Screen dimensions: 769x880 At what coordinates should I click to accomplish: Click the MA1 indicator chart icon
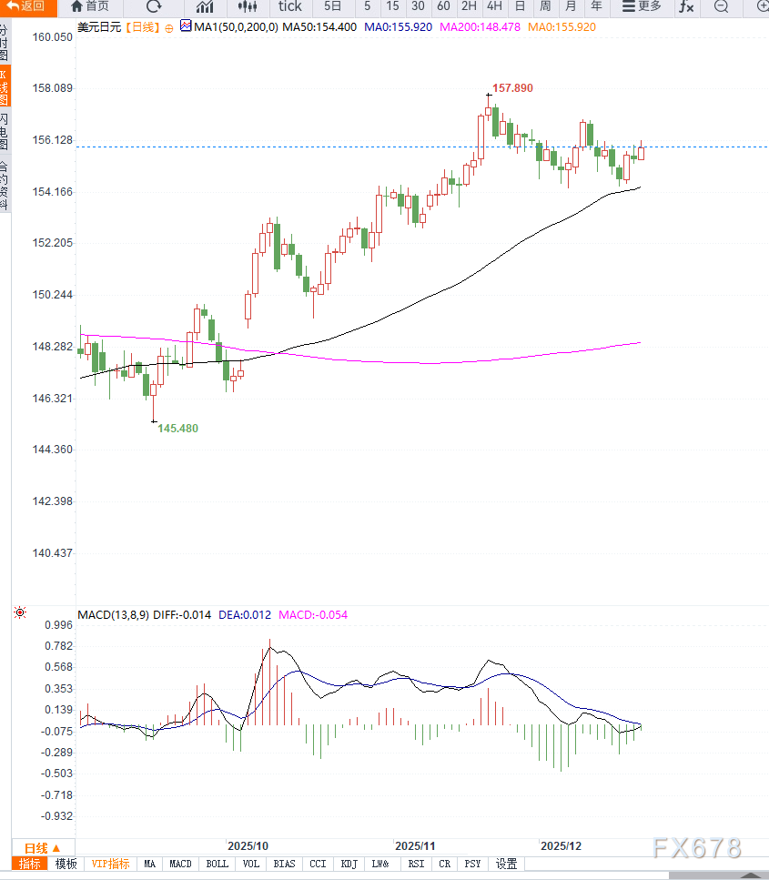[x=187, y=26]
